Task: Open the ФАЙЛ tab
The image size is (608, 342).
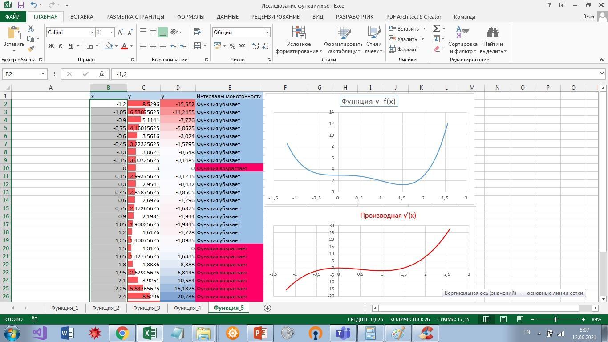Action: click(x=13, y=16)
